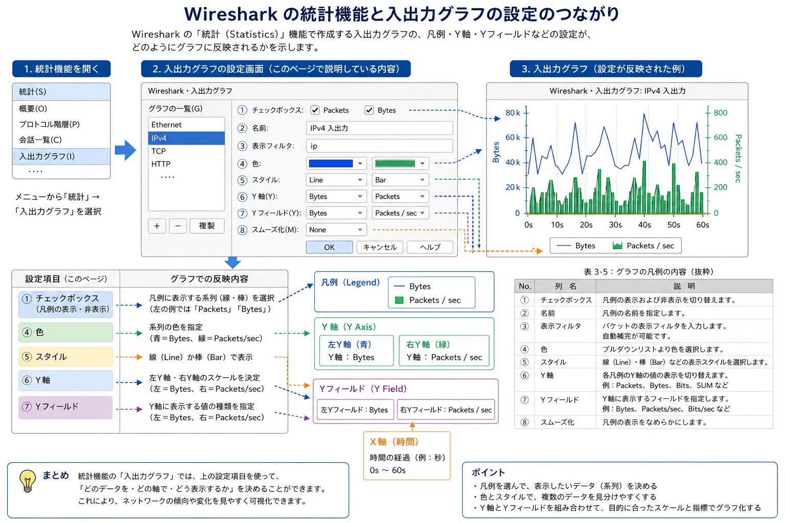Click the 右Yフィールド : Packets / sec box
The width and height of the screenshot is (785, 523).
point(446,410)
